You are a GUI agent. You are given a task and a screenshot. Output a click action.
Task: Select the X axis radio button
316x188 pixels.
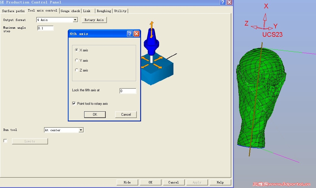coord(77,50)
